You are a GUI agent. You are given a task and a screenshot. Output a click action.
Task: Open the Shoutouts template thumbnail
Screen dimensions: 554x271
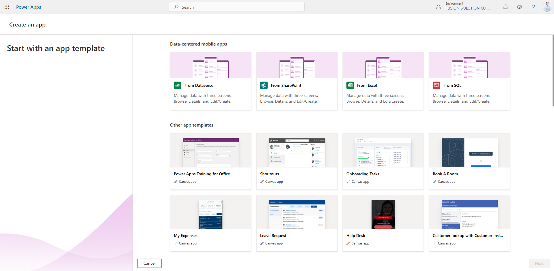pos(297,153)
